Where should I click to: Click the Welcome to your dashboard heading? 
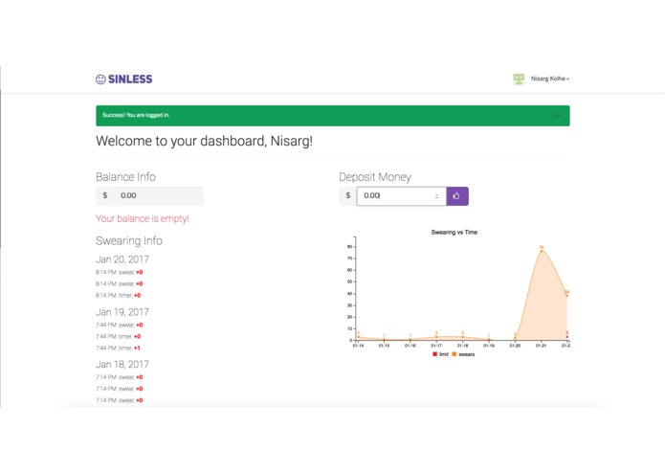[204, 142]
